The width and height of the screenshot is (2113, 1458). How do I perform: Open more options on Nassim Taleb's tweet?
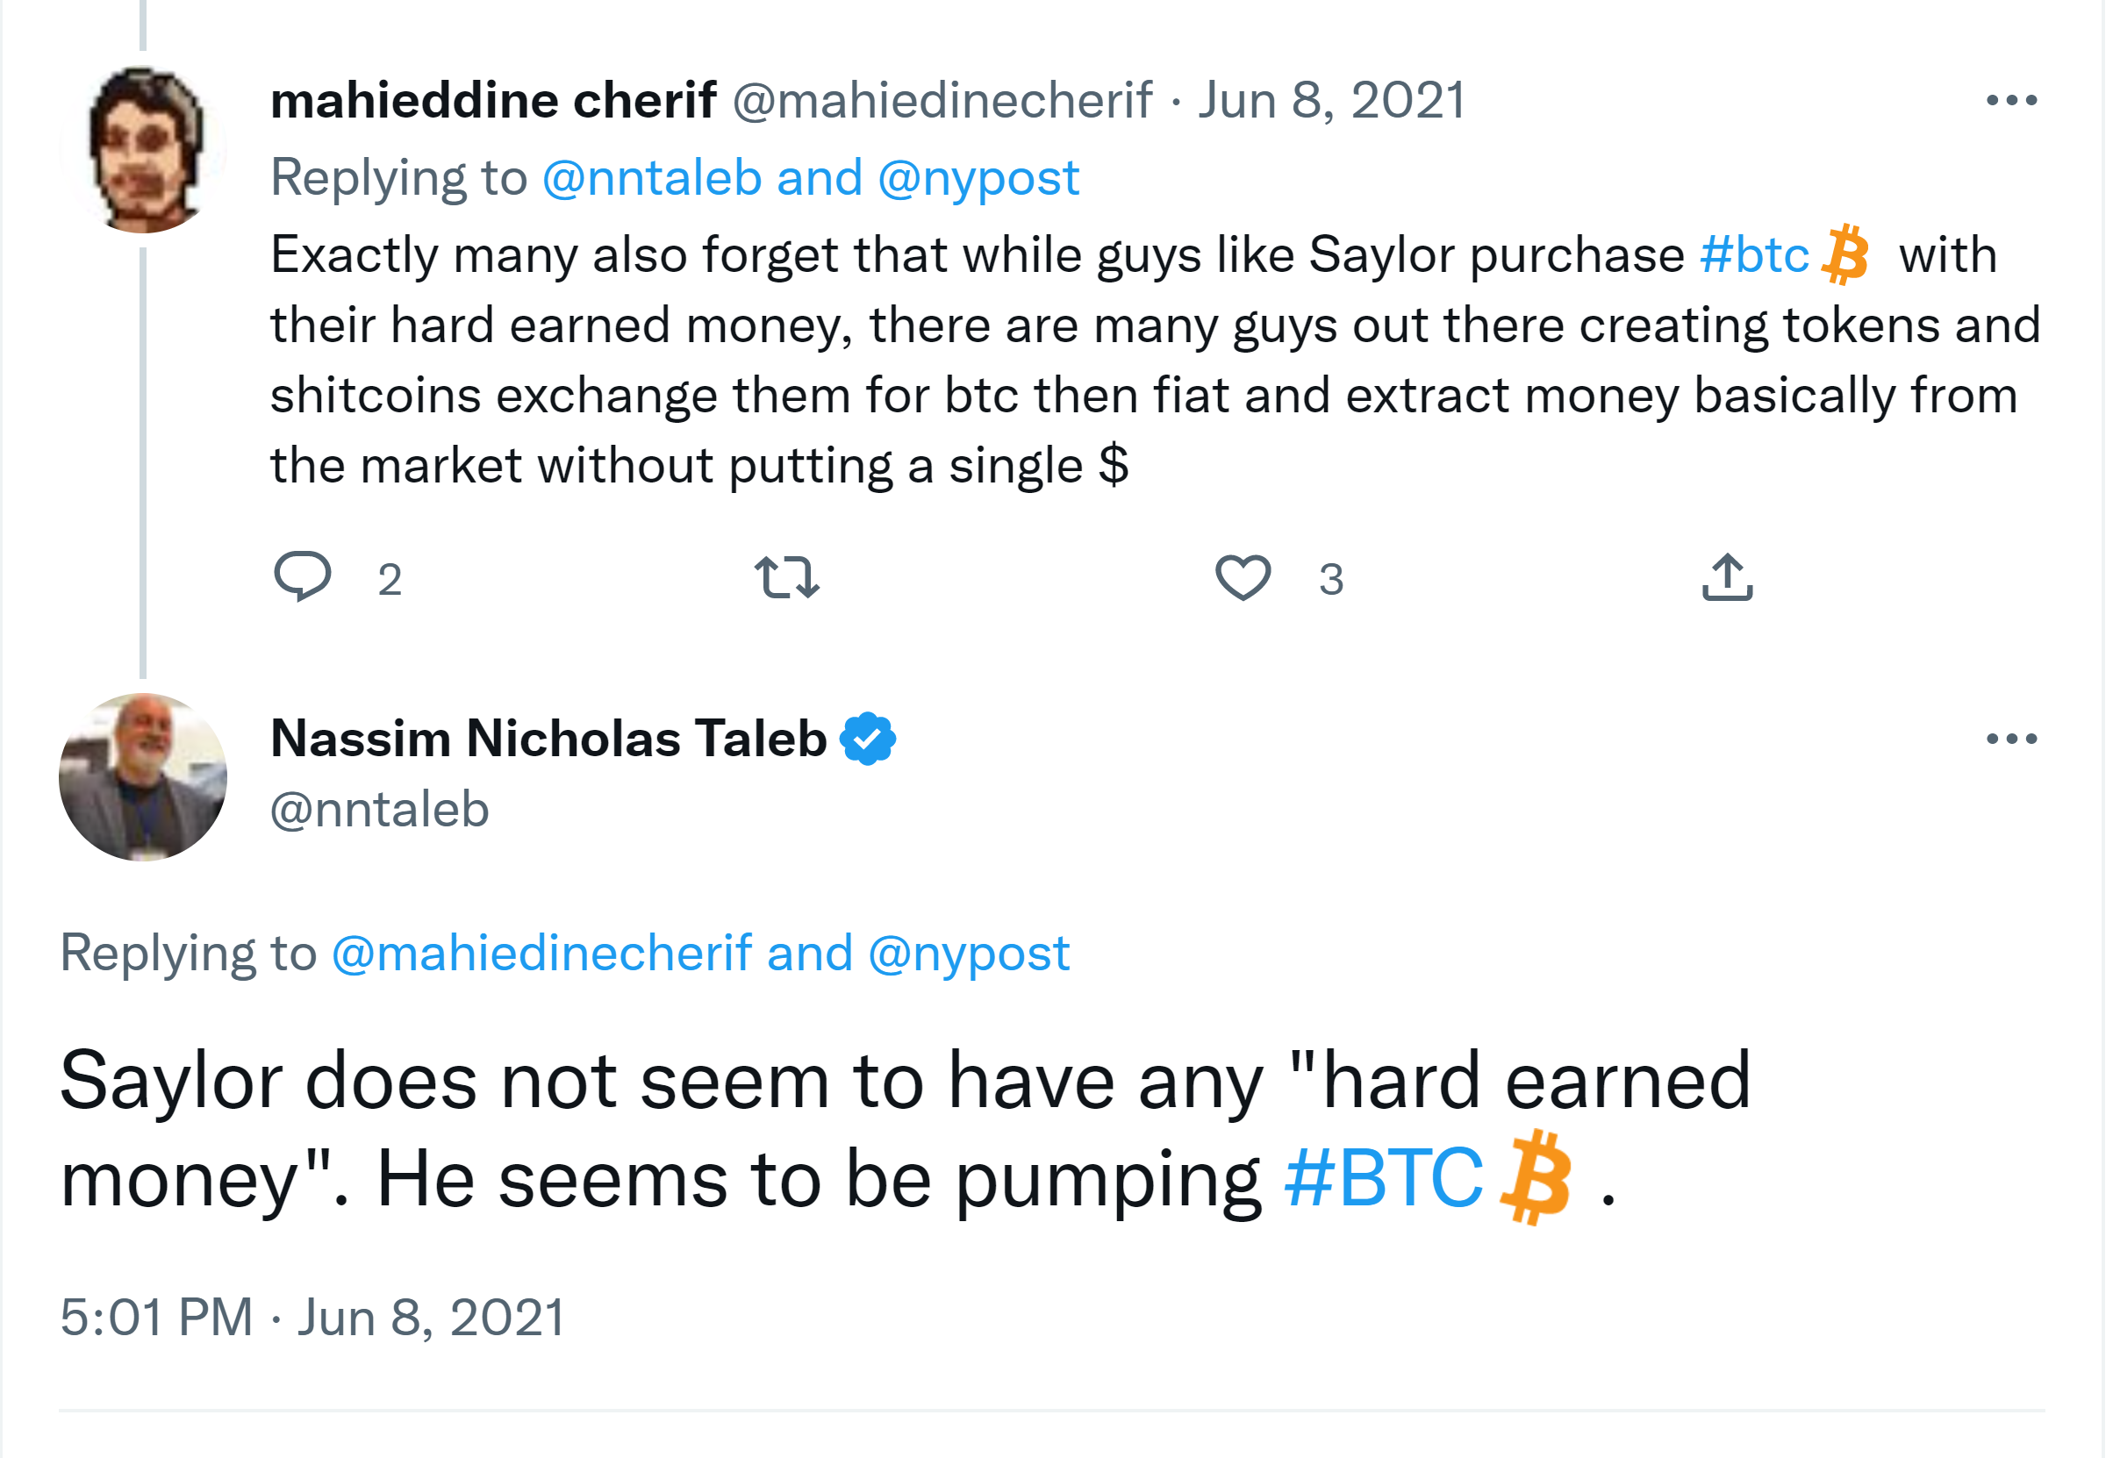point(2010,739)
